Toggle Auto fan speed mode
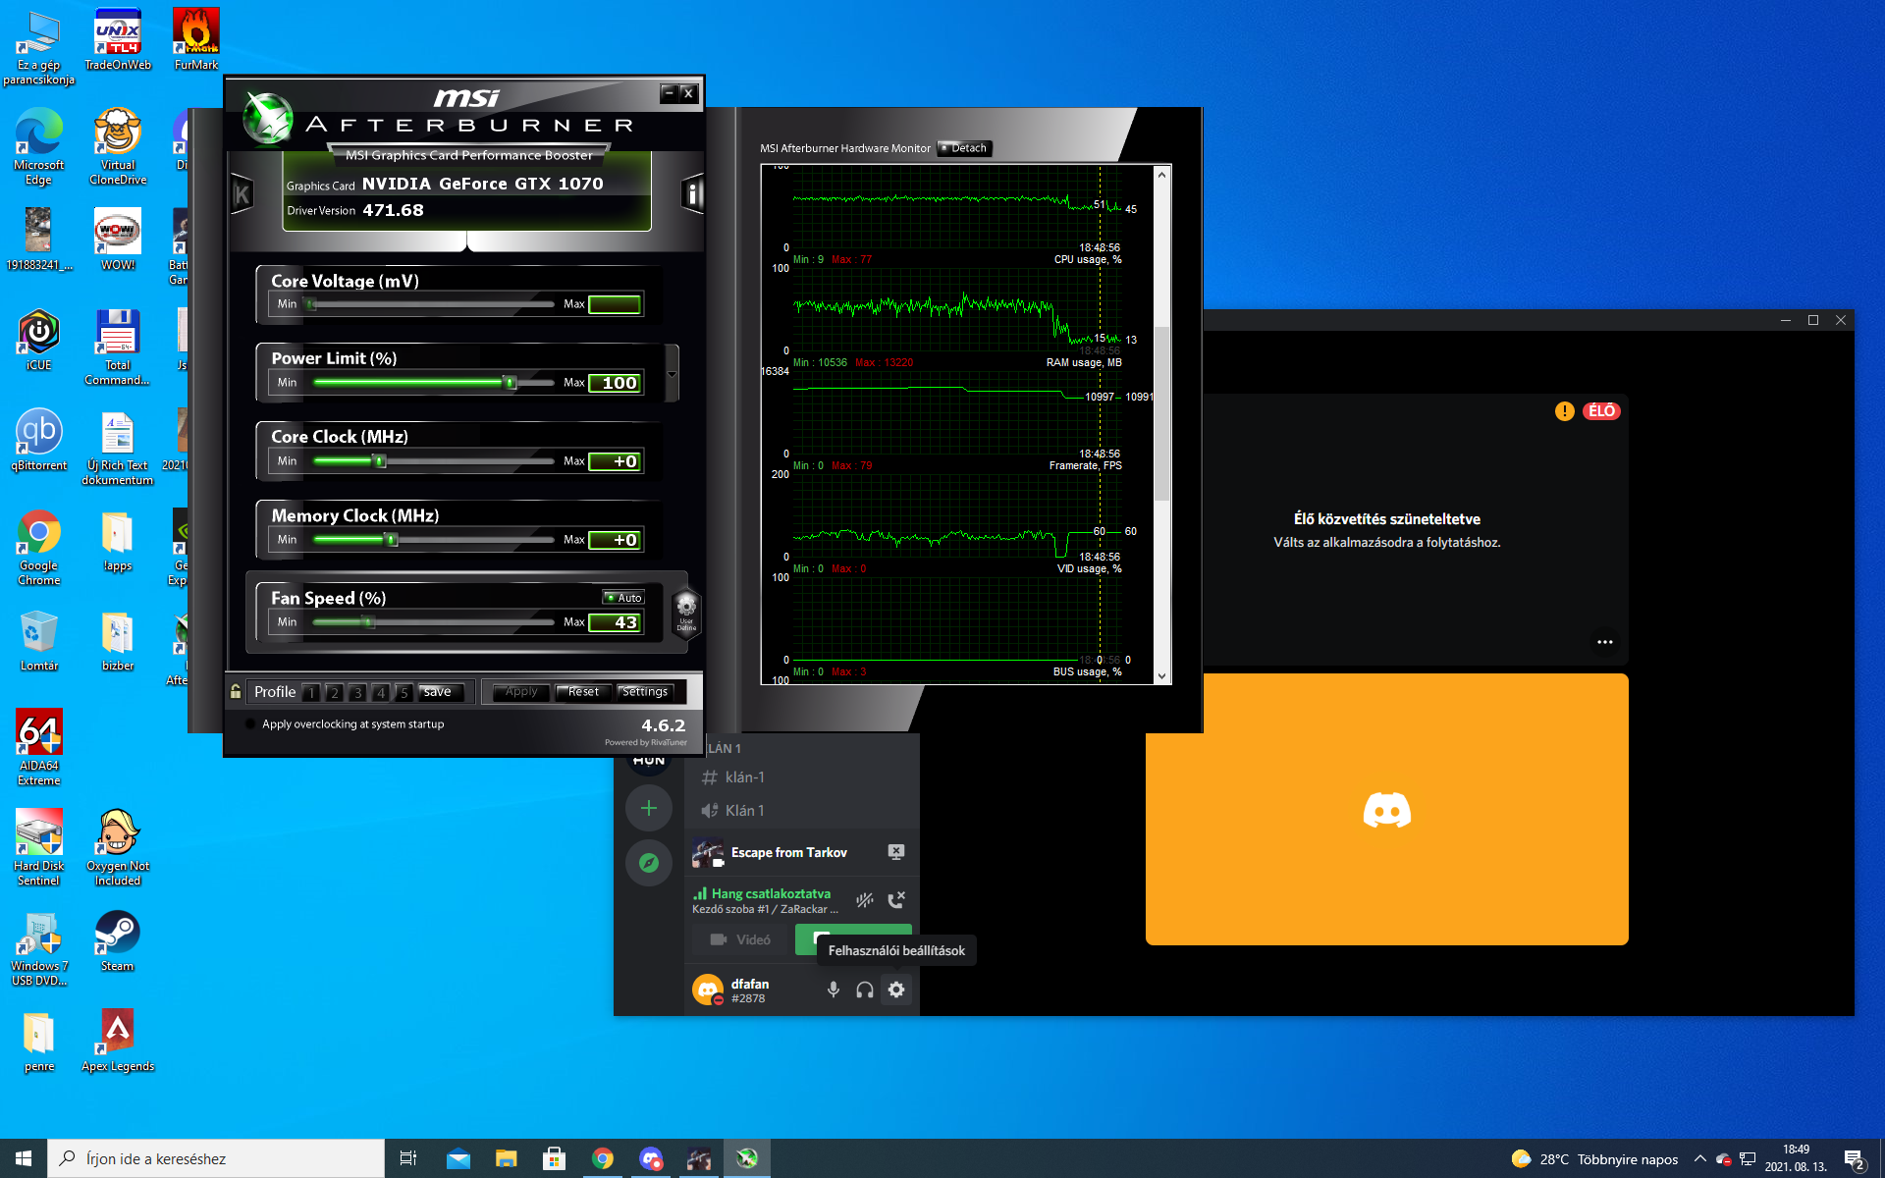Viewport: 1885px width, 1178px height. (x=624, y=598)
